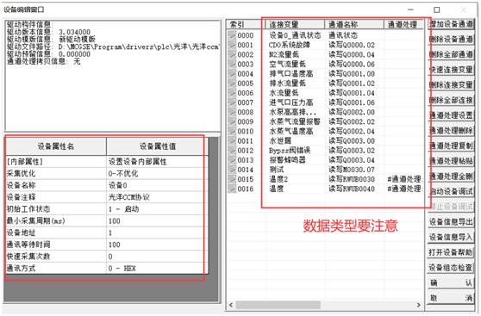Select row icon for channel index 0000
Viewport: 481px width, 316px height.
[x=232, y=35]
